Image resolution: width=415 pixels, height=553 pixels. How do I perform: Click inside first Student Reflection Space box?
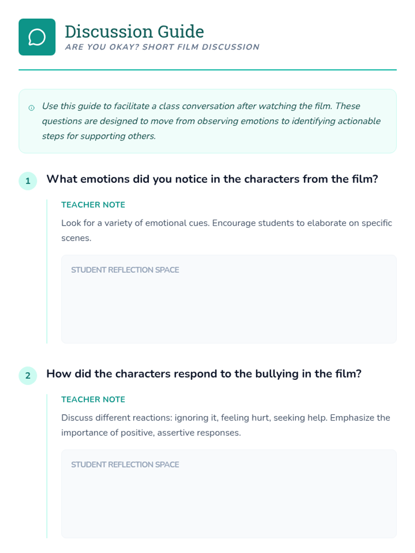point(229,299)
